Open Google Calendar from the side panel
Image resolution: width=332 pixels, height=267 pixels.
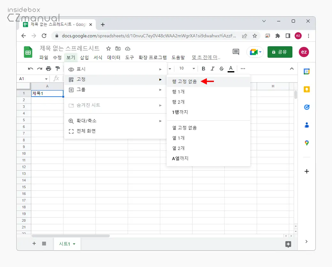307,72
